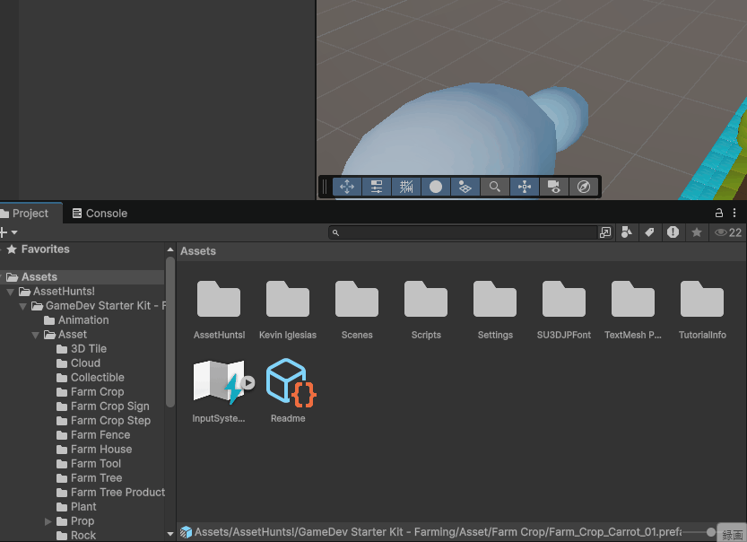Click the compass Orientation overlay icon

(584, 187)
